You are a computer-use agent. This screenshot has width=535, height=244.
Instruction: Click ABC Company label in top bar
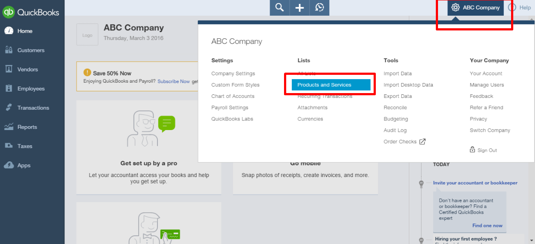(x=481, y=7)
